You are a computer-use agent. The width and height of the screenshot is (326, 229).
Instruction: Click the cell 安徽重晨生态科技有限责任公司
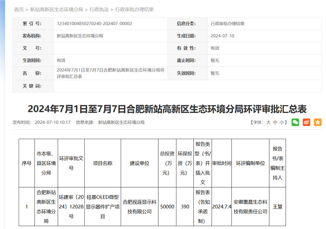pos(251,207)
